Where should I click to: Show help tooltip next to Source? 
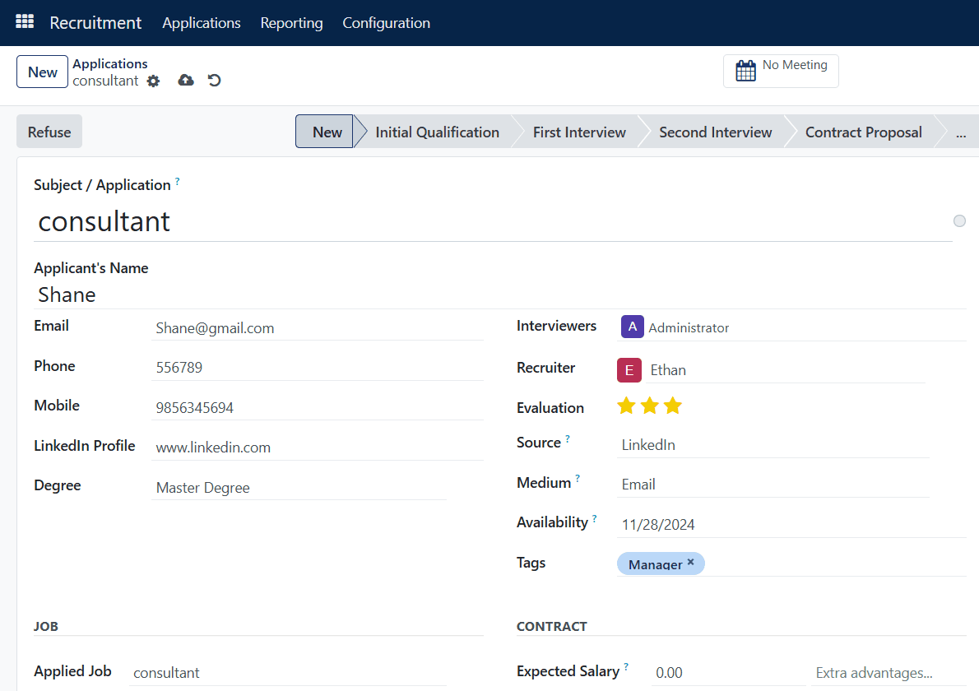[x=568, y=438]
